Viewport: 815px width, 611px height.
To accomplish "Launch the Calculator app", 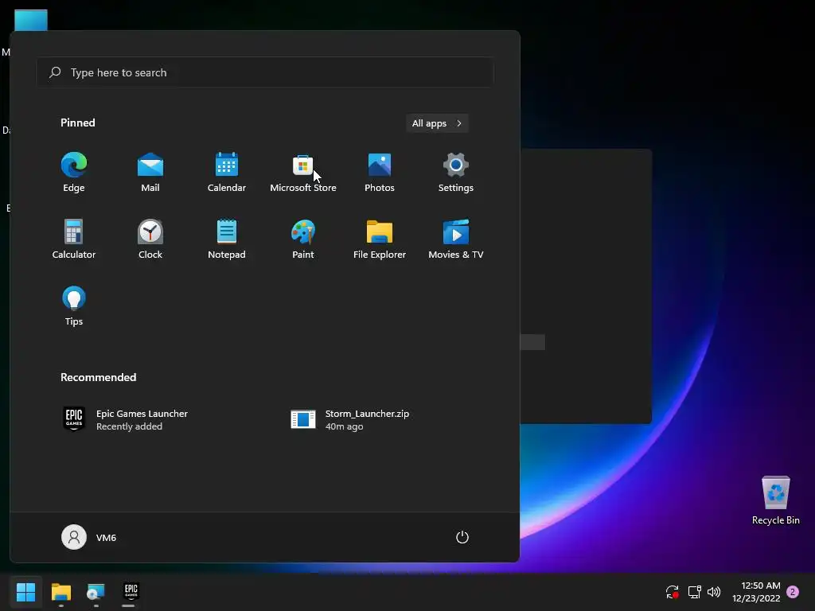I will [x=74, y=239].
